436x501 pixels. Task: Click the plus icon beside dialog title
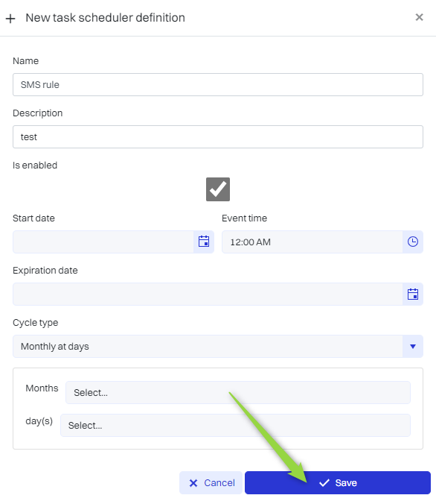10,19
